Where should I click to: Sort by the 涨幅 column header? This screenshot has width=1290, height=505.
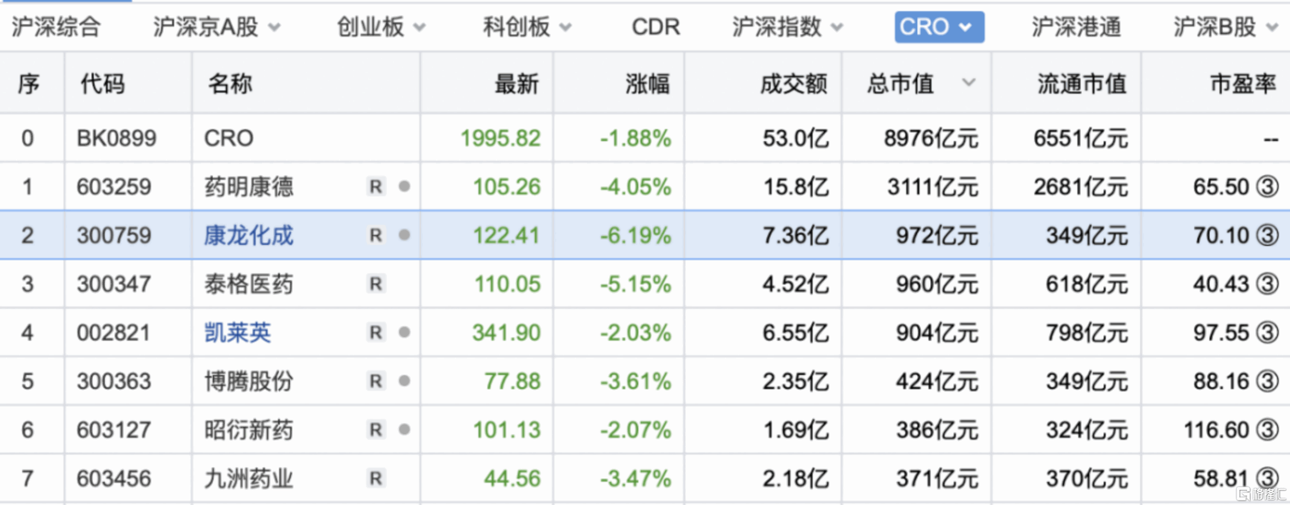click(648, 84)
